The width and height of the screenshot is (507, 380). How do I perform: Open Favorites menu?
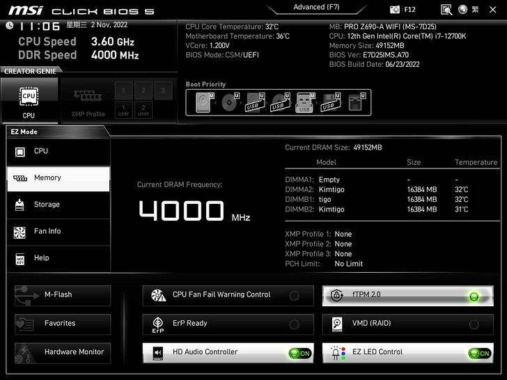click(63, 324)
